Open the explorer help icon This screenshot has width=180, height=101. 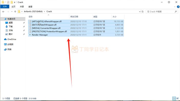pos(178,7)
